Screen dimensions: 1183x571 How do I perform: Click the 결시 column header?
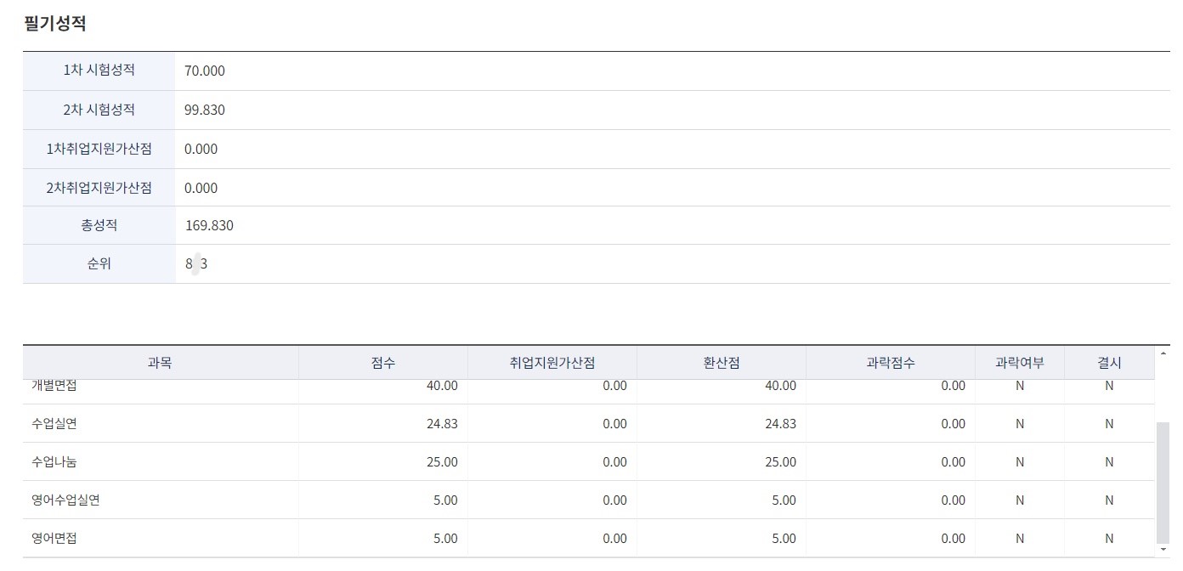pos(1109,363)
